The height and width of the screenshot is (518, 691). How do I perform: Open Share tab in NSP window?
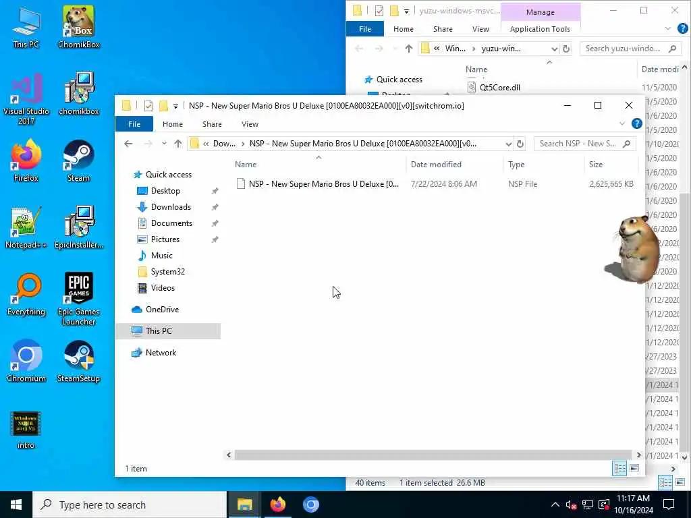tap(212, 124)
